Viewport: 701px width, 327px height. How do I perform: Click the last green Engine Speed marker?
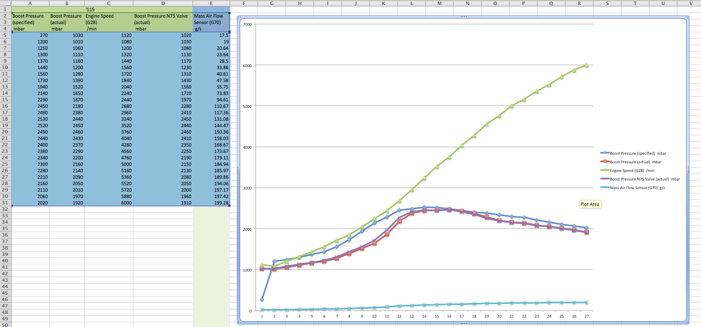586,65
